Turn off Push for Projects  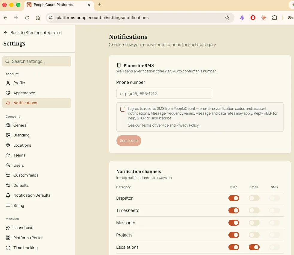(234, 235)
